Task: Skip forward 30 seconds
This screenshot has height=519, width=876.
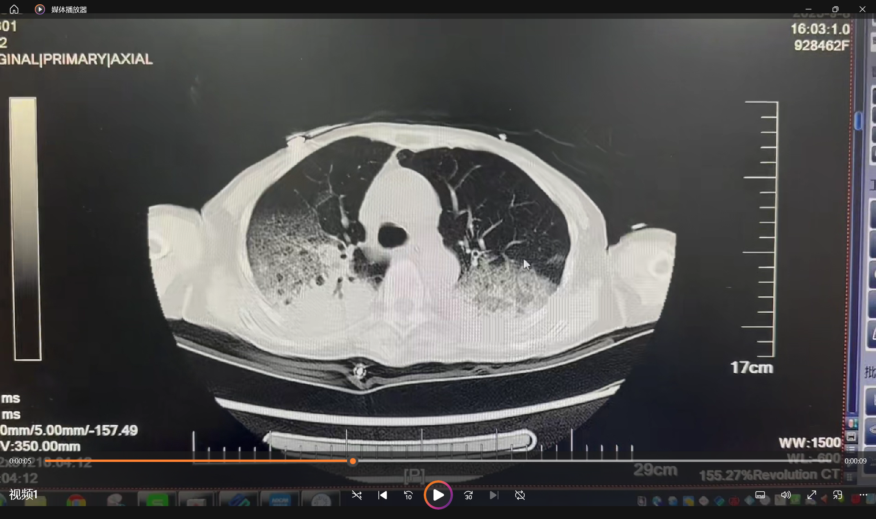Action: pyautogui.click(x=468, y=495)
